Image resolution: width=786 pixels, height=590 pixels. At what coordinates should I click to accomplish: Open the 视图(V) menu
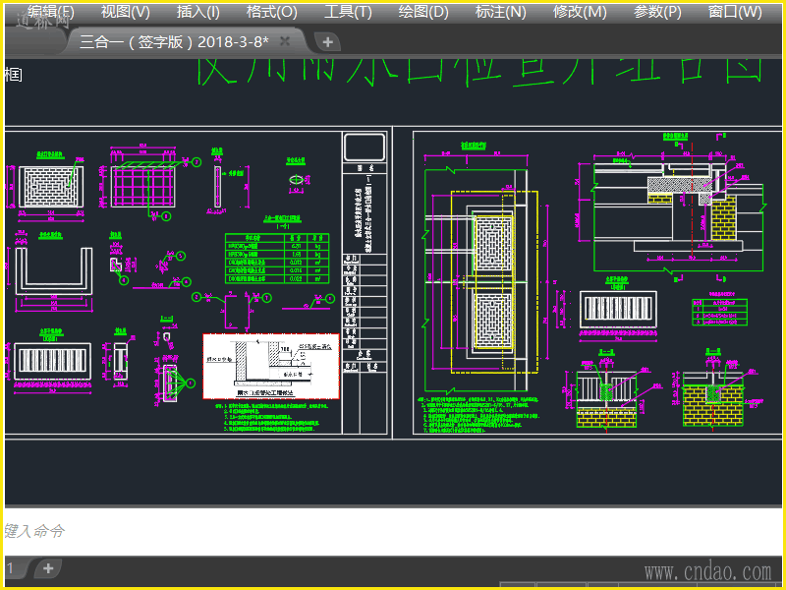tap(126, 12)
